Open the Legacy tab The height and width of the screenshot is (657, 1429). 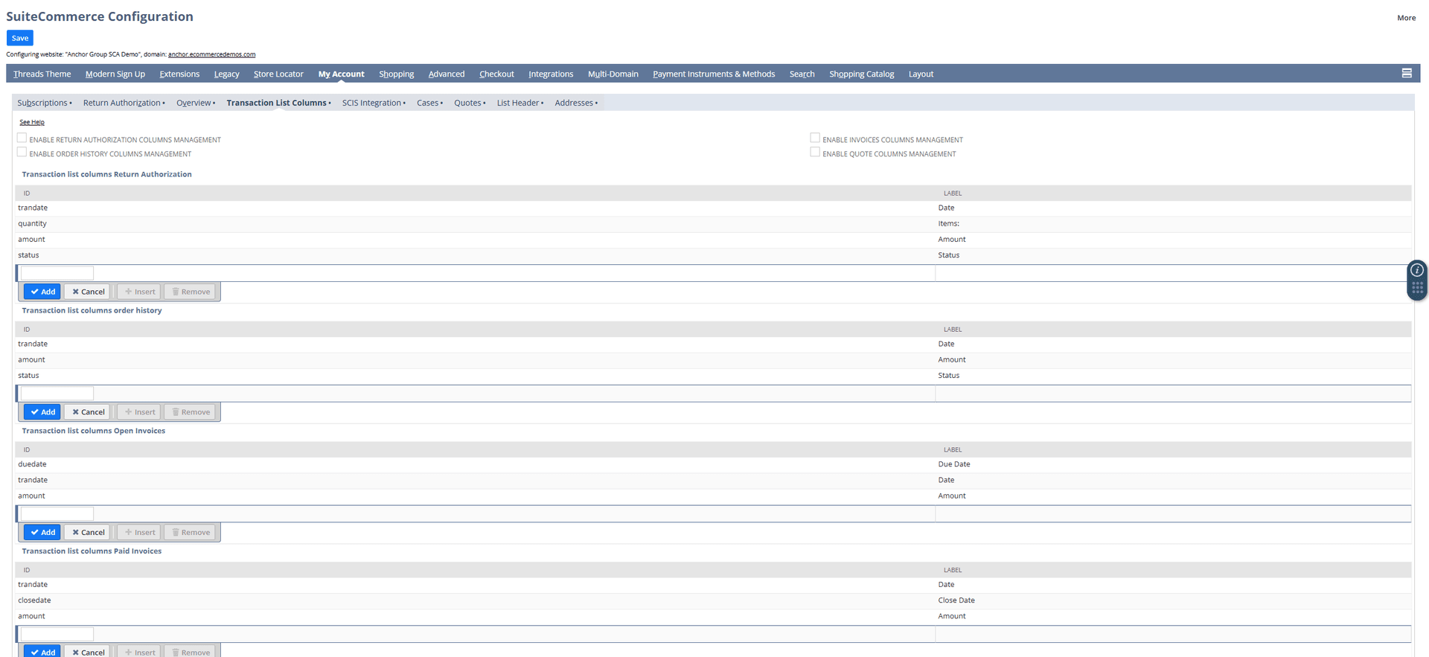pyautogui.click(x=226, y=74)
